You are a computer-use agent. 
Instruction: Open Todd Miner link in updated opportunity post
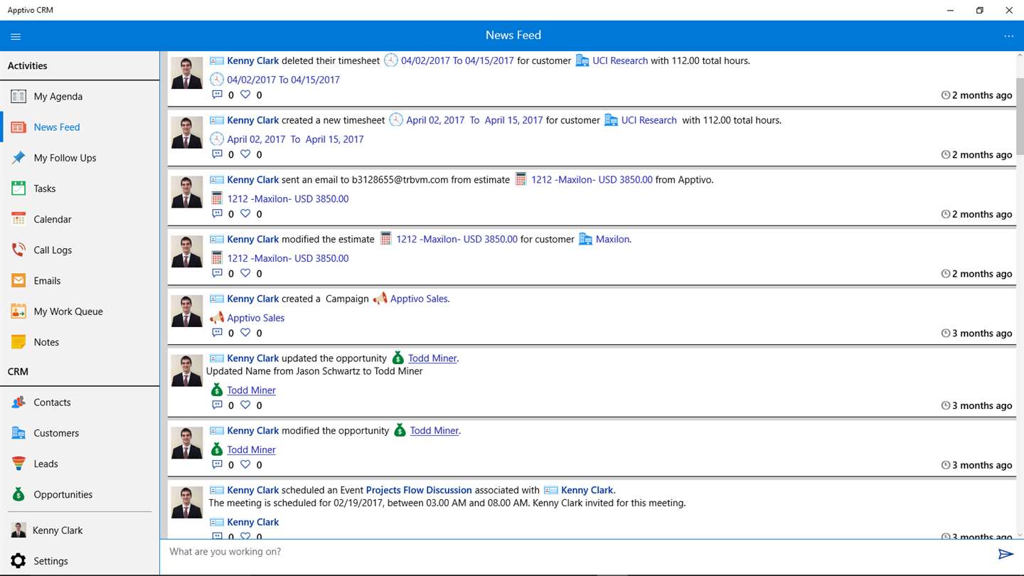[432, 358]
